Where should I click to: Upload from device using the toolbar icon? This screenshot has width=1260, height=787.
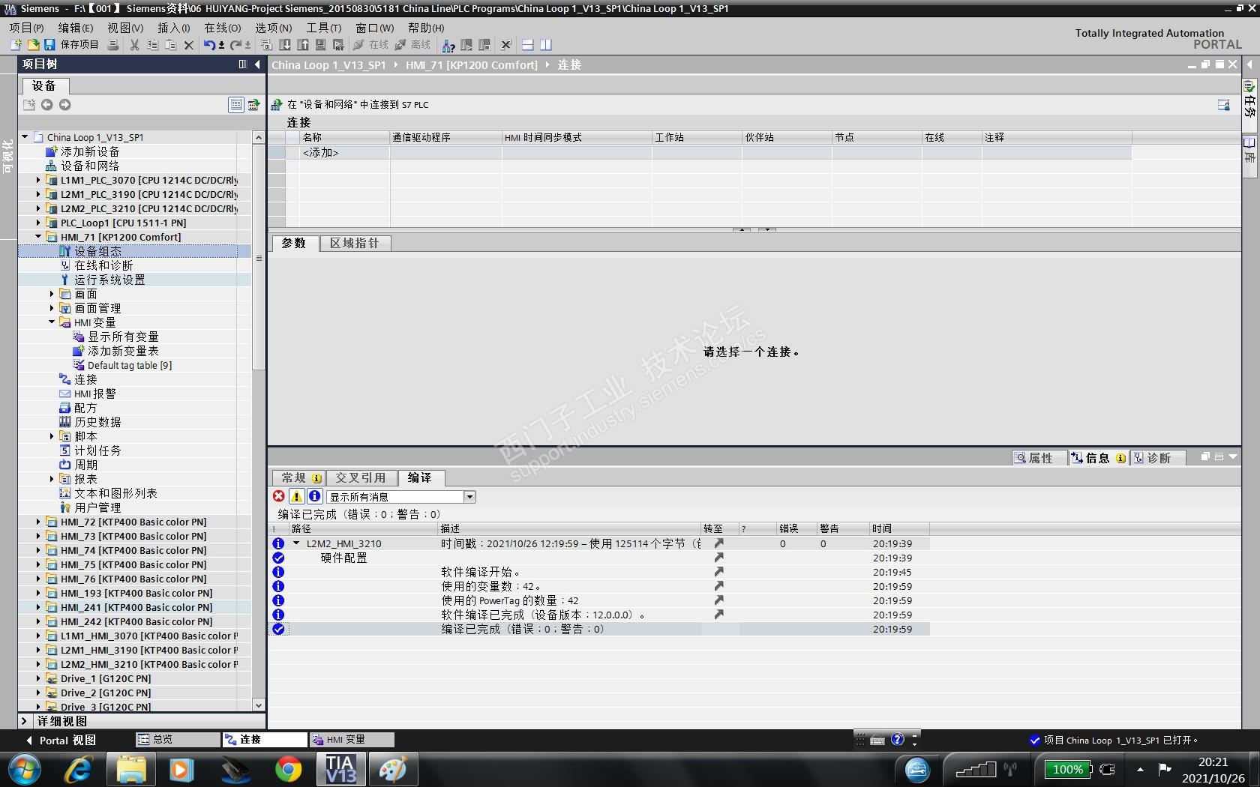coord(303,45)
